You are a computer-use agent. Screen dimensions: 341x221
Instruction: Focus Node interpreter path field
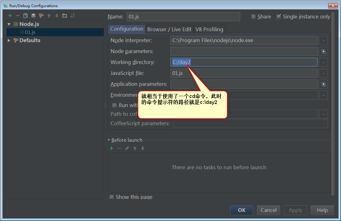(244, 40)
